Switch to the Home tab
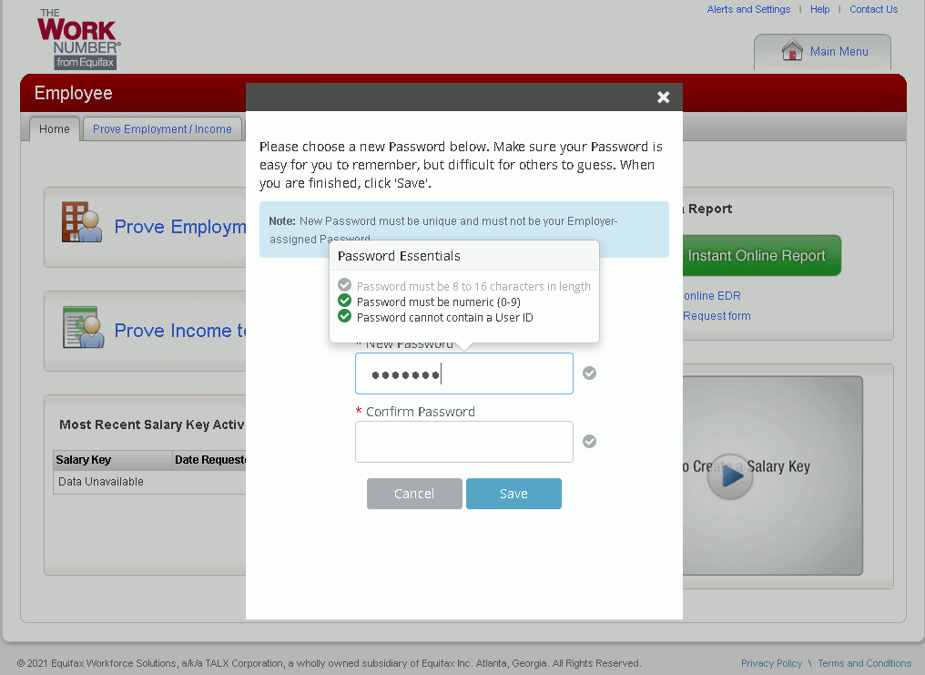The image size is (925, 675). 55,129
